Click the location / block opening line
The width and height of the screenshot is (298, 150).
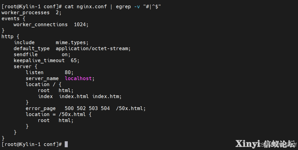click(x=44, y=84)
